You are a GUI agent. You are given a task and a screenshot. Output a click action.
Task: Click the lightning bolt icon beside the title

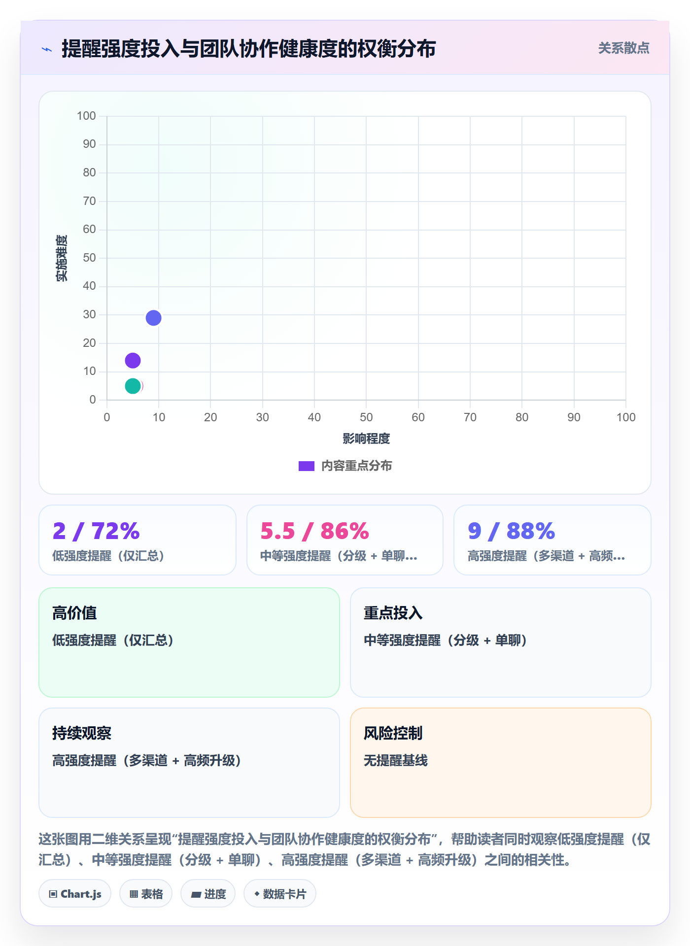47,49
